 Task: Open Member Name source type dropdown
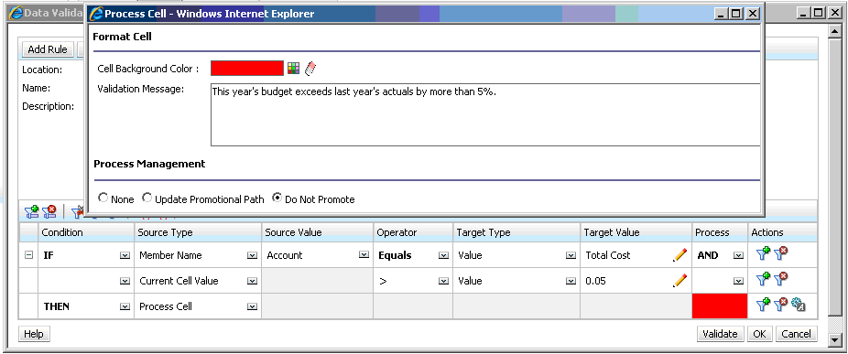(x=252, y=255)
